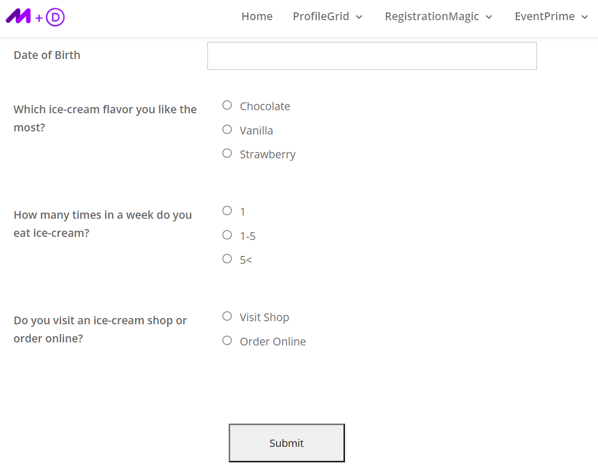Viewport: 598px width, 466px height.
Task: Click the Date of Birth input field
Action: click(x=372, y=56)
